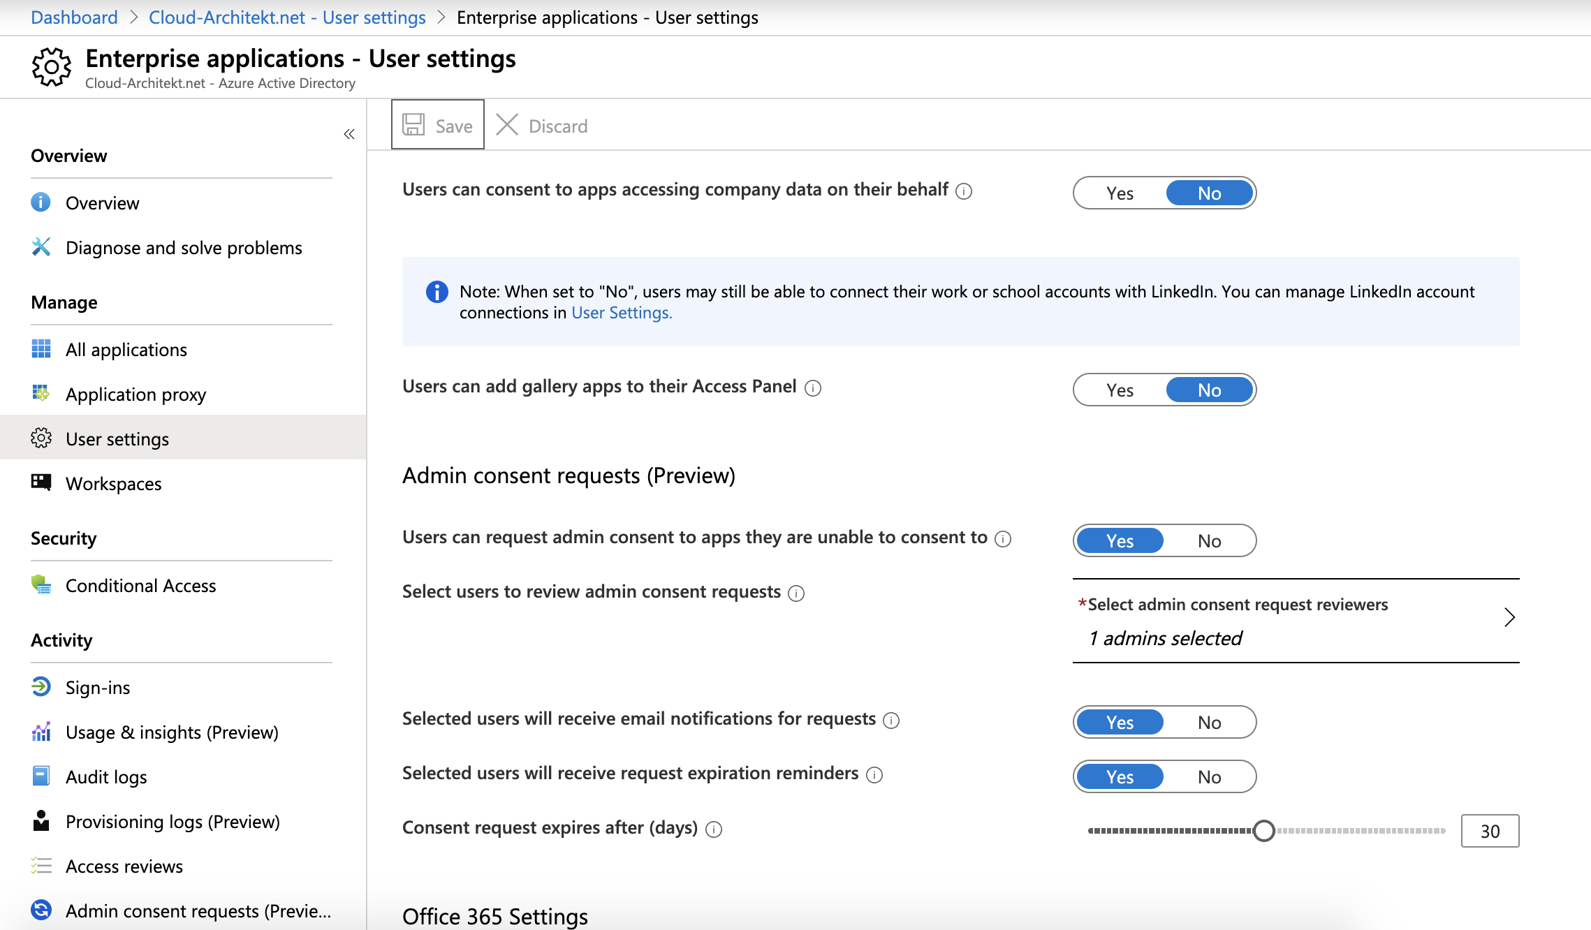
Task: Click the Sign-ins arrow icon
Action: (x=41, y=687)
